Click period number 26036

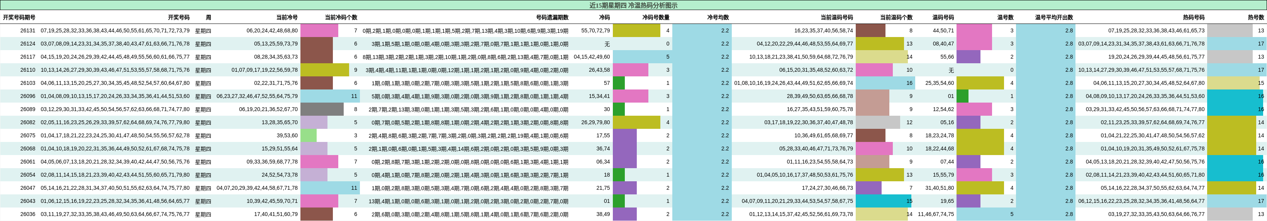click(x=27, y=214)
